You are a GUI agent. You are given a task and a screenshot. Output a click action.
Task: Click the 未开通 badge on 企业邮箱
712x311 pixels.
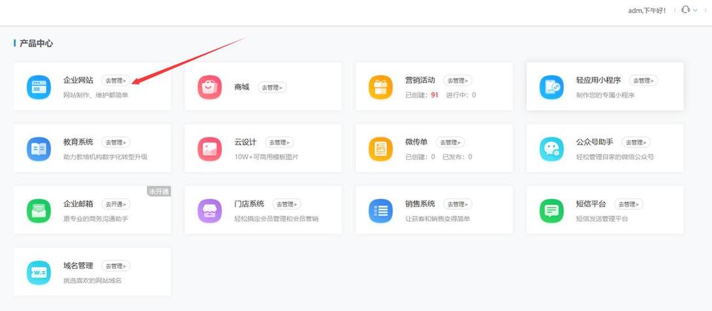coord(159,191)
